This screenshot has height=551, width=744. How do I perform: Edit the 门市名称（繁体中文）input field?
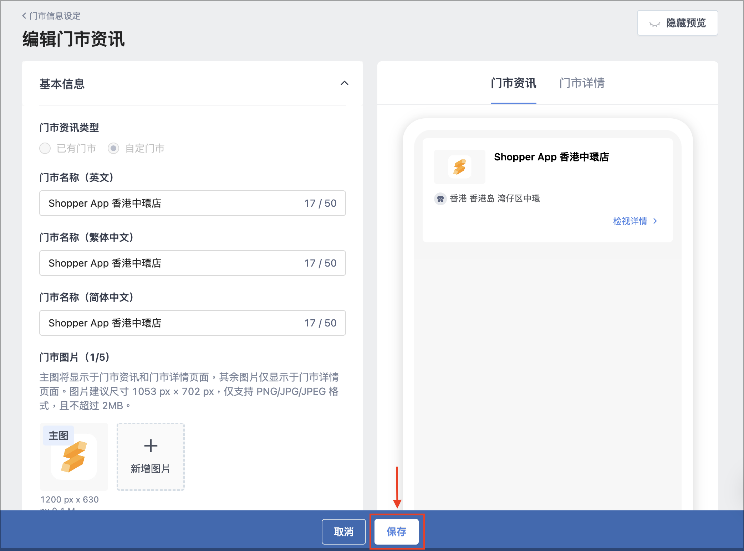point(193,263)
